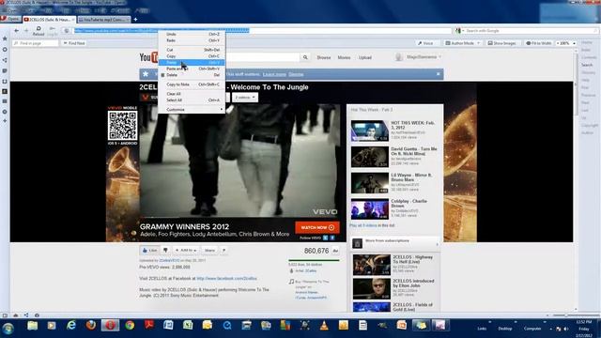Click the Like button below the video
This screenshot has height=338, width=601.
tap(149, 251)
